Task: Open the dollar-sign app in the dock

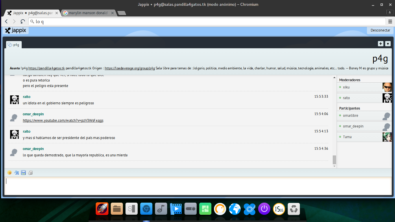Action: point(132,209)
